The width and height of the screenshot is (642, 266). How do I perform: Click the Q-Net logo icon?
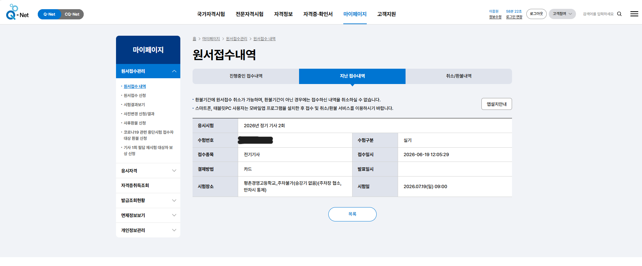17,12
